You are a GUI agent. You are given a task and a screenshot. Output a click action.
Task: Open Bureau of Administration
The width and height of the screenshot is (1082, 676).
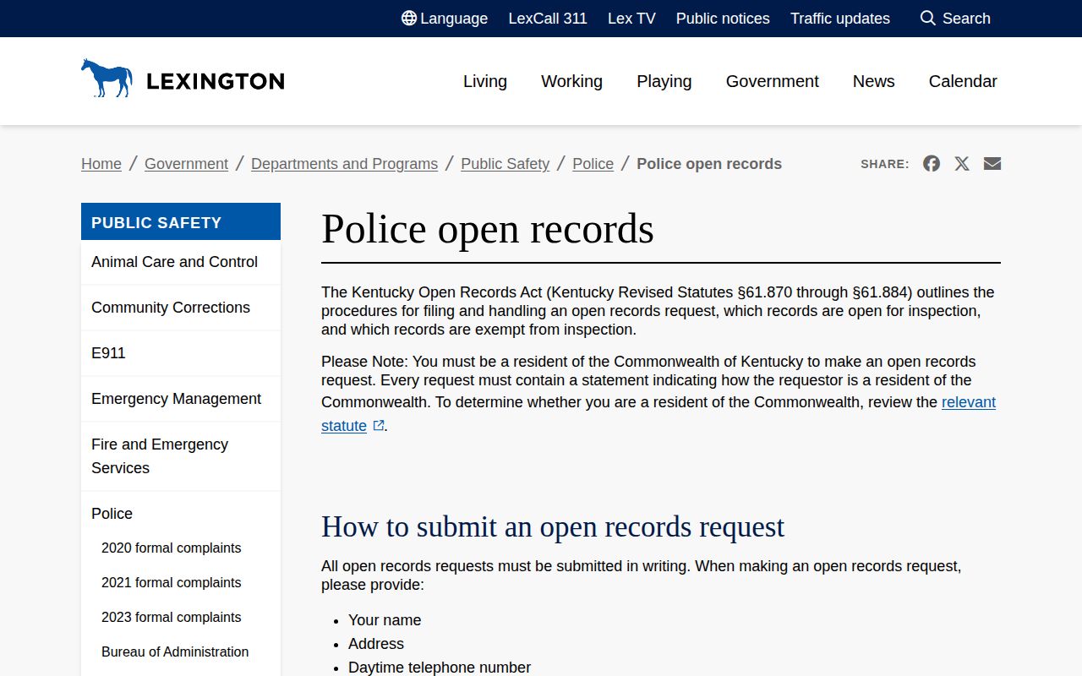(175, 652)
